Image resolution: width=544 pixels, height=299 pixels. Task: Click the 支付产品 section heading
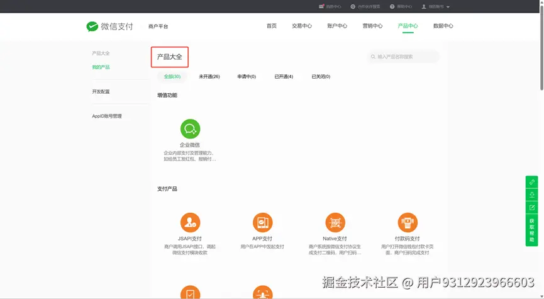point(167,189)
